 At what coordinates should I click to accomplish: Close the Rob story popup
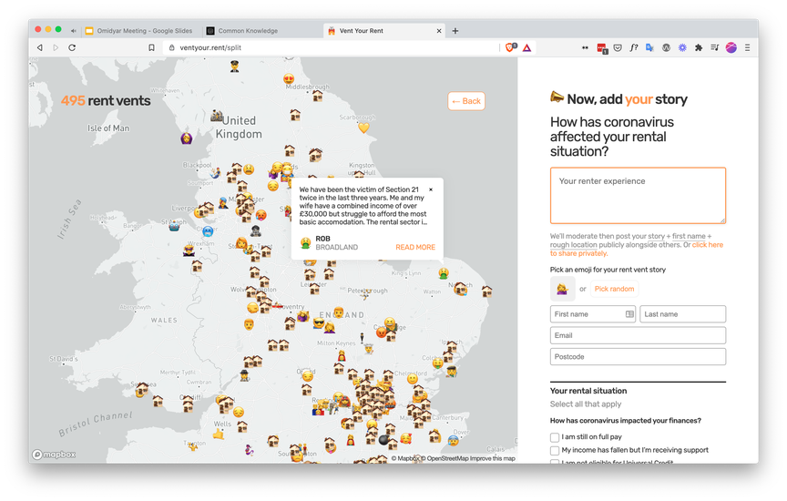coord(431,189)
